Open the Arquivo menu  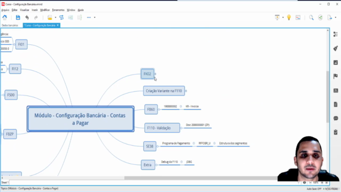point(5,10)
